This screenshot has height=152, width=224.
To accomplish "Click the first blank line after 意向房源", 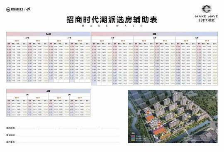I will tap(26, 128).
